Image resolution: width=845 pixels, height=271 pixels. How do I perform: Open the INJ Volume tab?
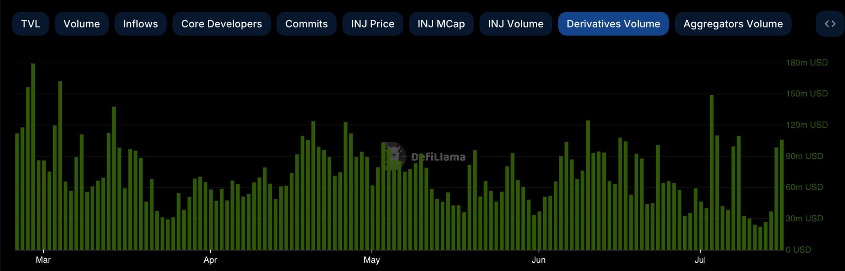coord(516,24)
